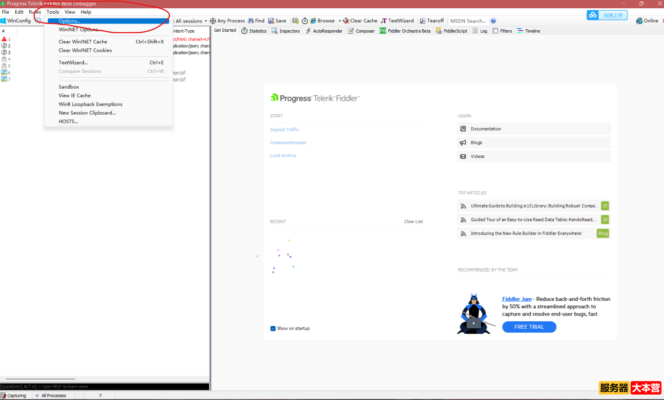Save sessions with the Save toolbar button
This screenshot has height=400, width=664.
pos(277,21)
